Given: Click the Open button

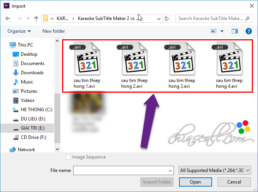Looking at the screenshot, I should 195,182.
